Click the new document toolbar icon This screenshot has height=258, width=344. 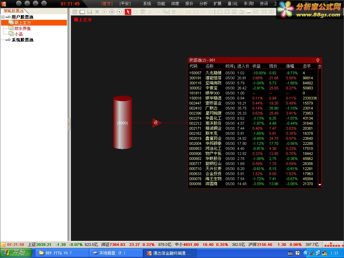75,12
